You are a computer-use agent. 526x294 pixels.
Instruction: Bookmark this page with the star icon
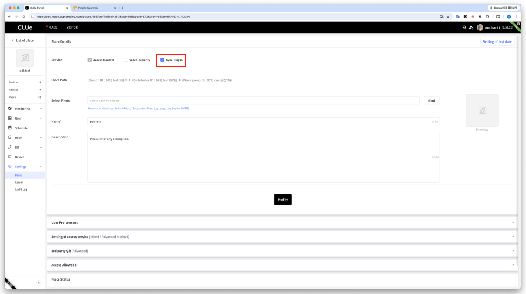[x=448, y=17]
